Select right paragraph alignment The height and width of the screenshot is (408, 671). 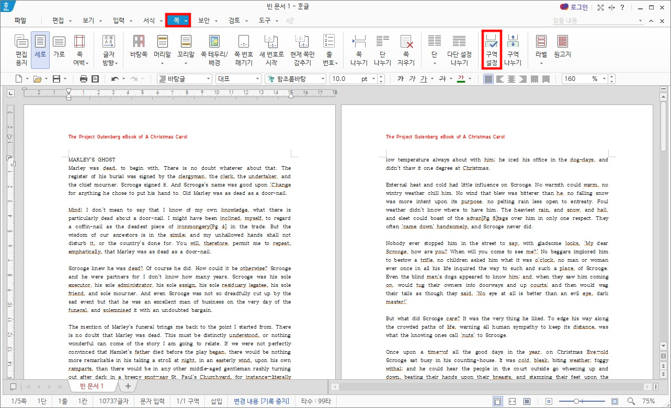click(522, 79)
